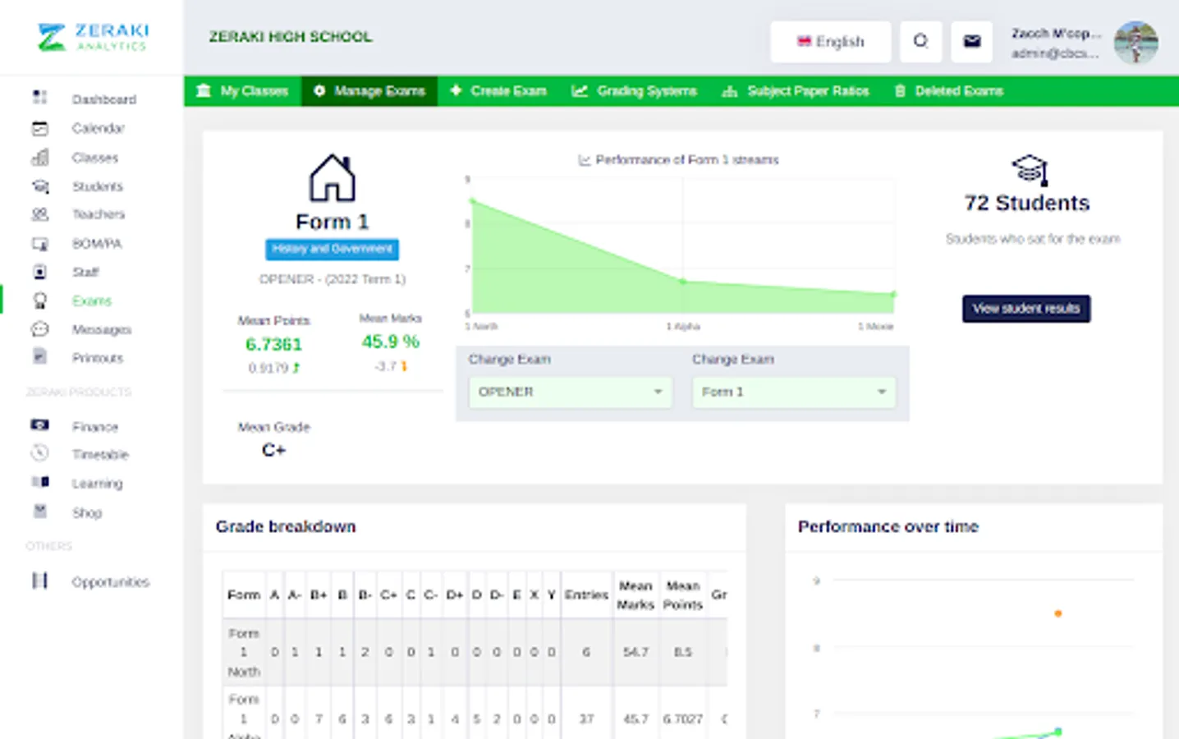The width and height of the screenshot is (1179, 739).
Task: Click the Zeraki Analytics logo
Action: click(x=93, y=37)
